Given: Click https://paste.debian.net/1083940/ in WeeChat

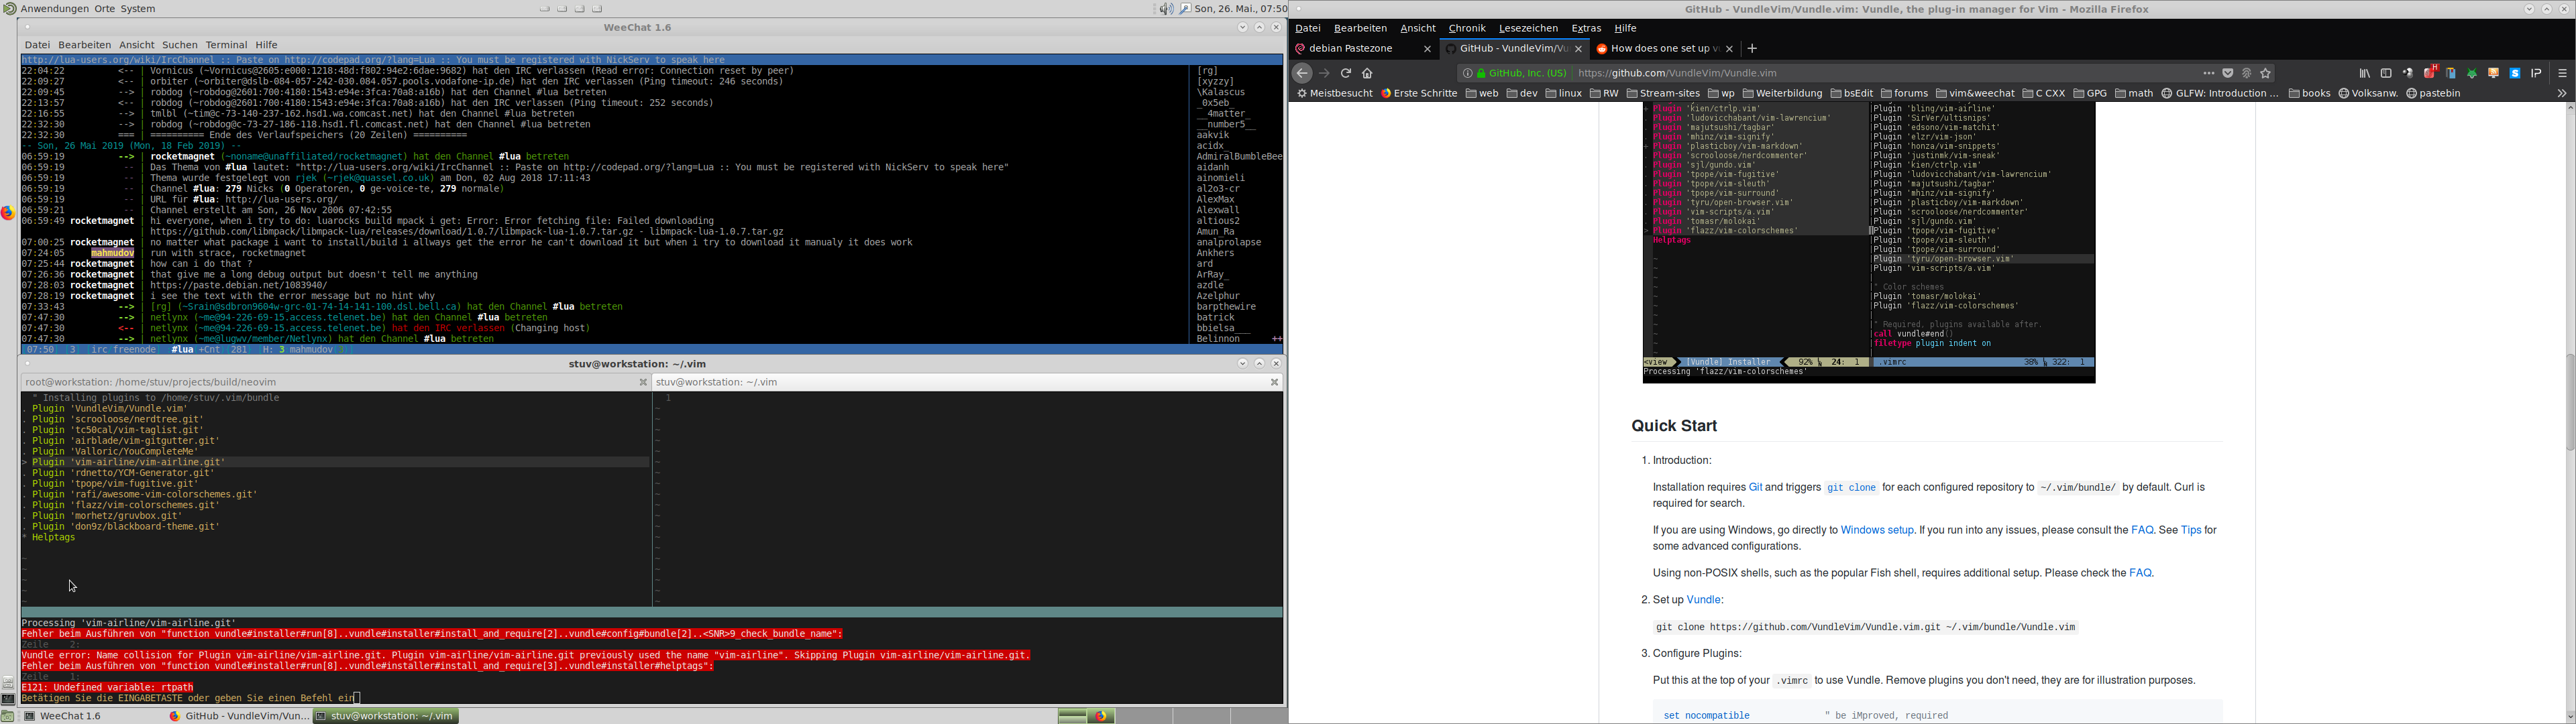Looking at the screenshot, I should click(239, 285).
